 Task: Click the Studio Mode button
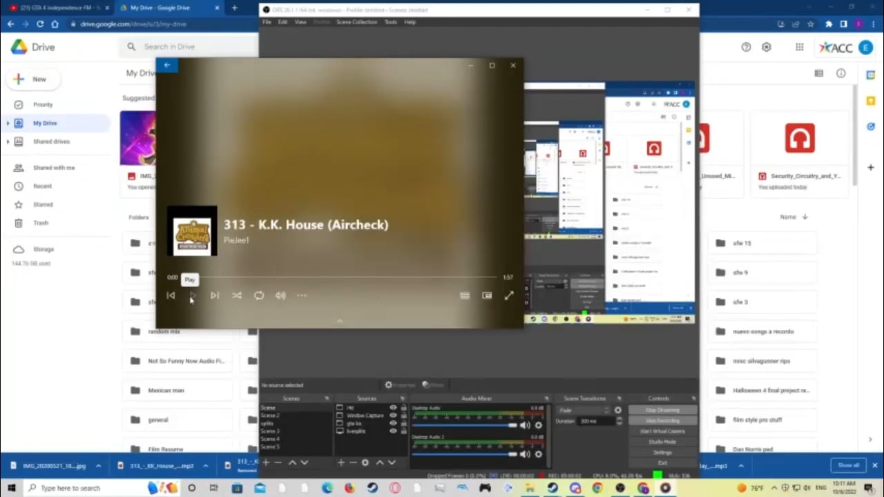point(662,442)
